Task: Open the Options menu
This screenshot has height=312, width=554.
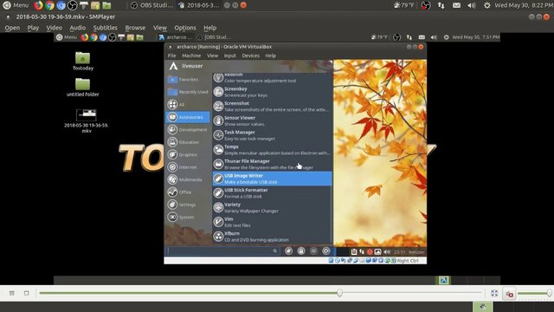Action: 184,28
